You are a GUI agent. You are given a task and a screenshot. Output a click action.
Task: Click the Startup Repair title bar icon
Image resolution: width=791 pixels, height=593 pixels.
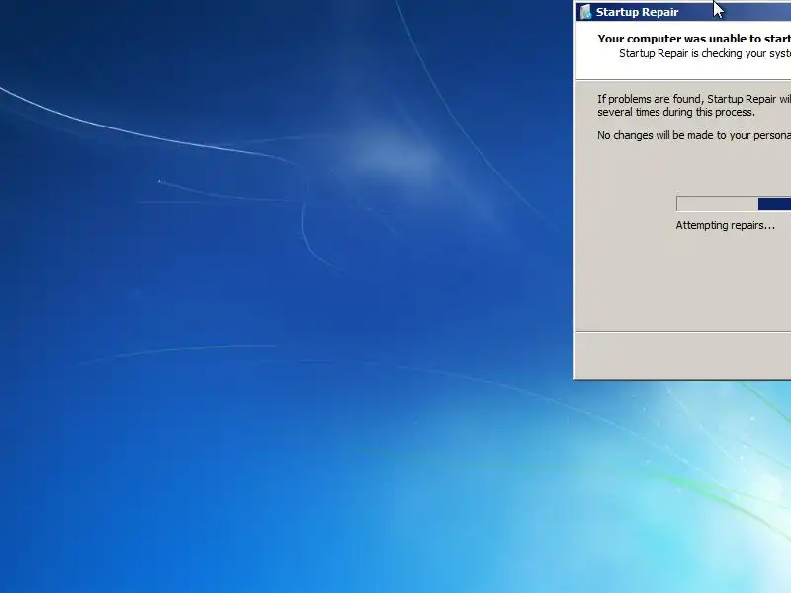point(585,12)
